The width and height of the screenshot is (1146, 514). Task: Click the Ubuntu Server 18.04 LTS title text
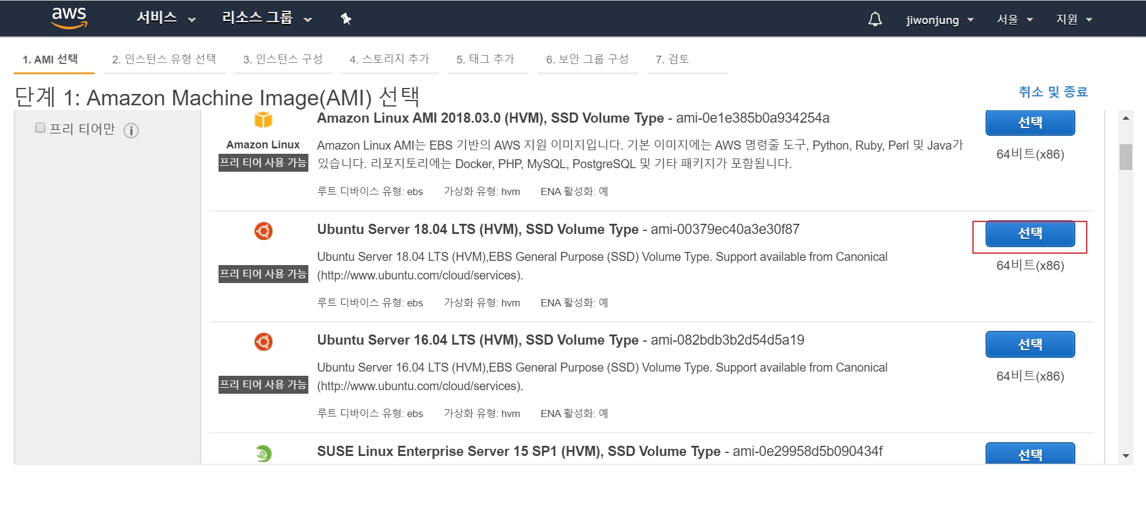pos(478,229)
